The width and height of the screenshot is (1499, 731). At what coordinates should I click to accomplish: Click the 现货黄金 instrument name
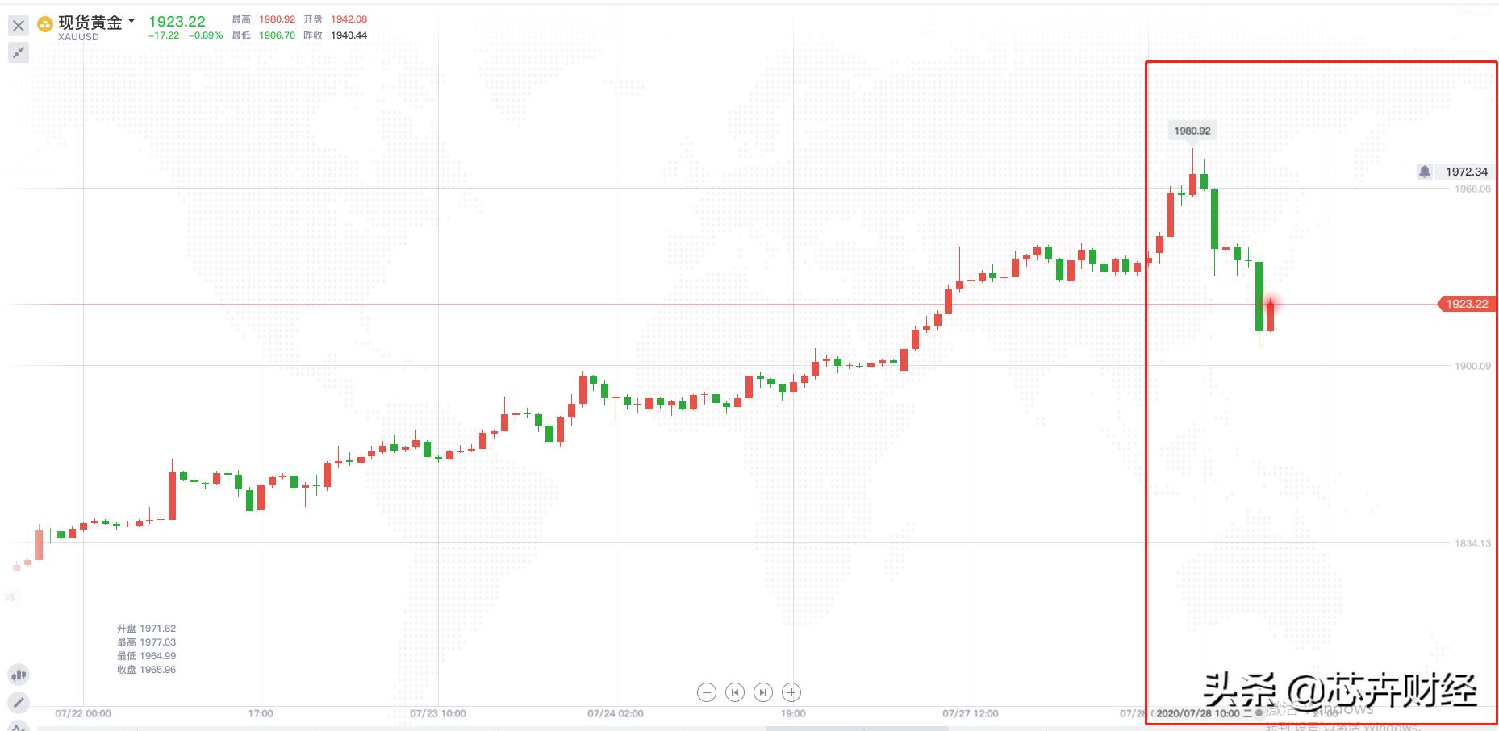(x=90, y=23)
